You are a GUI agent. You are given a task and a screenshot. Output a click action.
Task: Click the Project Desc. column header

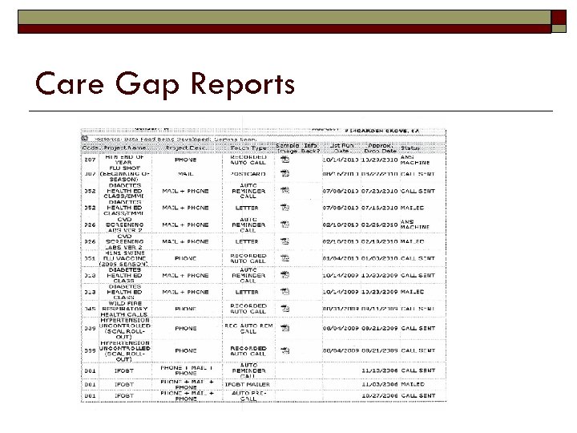pyautogui.click(x=185, y=148)
